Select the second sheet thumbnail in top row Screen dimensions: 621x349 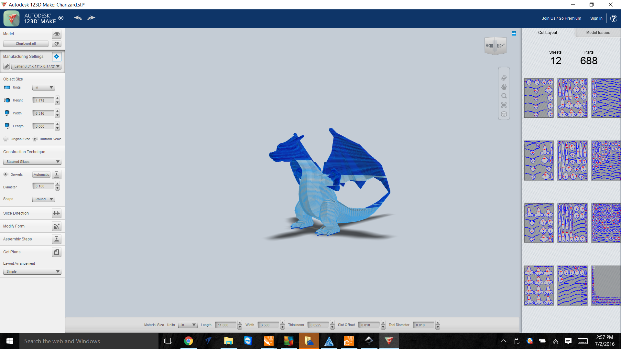click(x=572, y=98)
